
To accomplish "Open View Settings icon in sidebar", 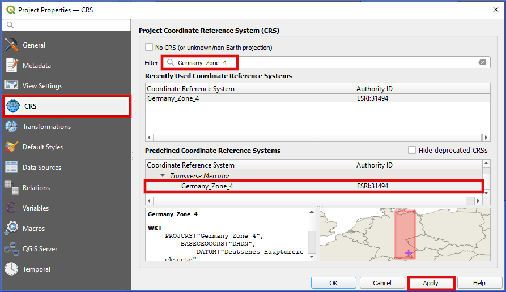I will [x=11, y=85].
